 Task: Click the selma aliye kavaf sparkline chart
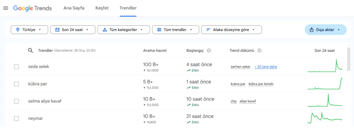click(325, 100)
